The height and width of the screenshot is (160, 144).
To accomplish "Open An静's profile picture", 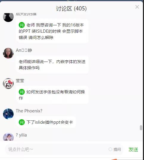I will click(8, 53).
